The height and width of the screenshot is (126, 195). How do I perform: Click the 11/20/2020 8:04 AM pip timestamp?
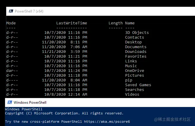[65, 80]
